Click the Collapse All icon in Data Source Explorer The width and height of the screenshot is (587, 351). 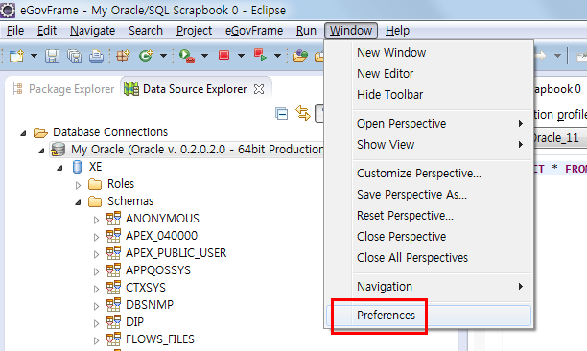(282, 113)
